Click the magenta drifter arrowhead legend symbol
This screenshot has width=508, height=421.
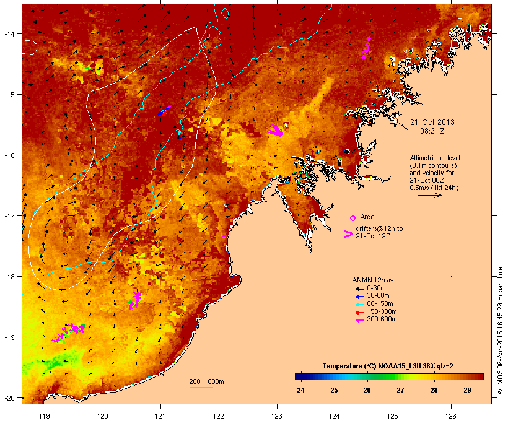pos(348,234)
